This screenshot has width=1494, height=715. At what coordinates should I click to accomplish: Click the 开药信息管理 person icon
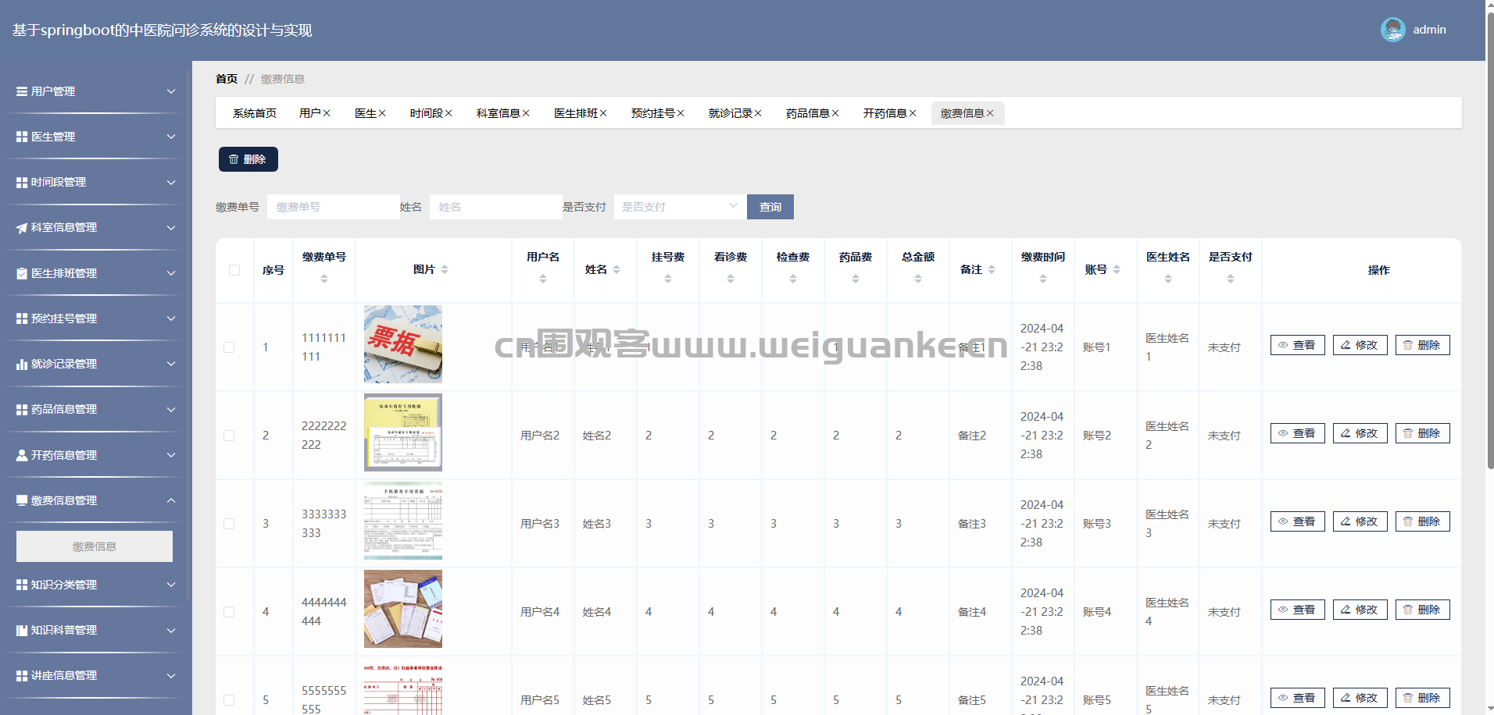point(22,455)
